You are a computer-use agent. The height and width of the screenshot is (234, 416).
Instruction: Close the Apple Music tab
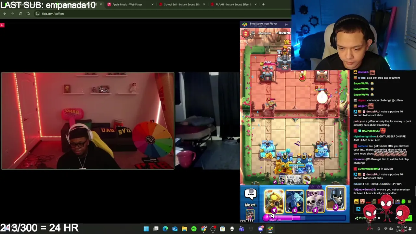click(x=152, y=5)
